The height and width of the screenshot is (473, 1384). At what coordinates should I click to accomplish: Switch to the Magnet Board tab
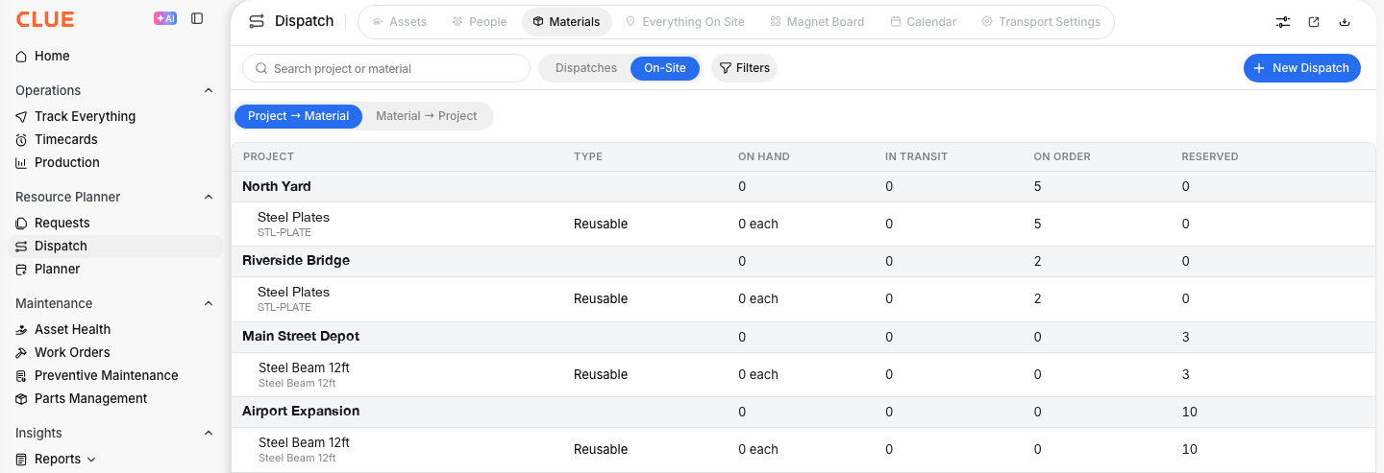click(x=817, y=22)
